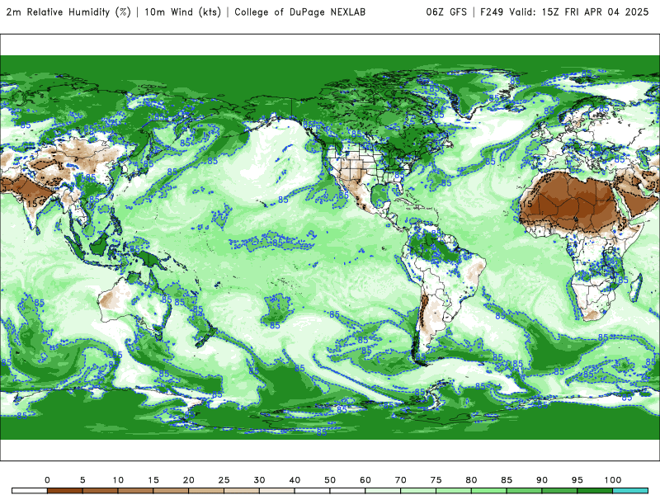Select the dark brown 0–5 color bar segment
660x495 pixels.
click(65, 491)
